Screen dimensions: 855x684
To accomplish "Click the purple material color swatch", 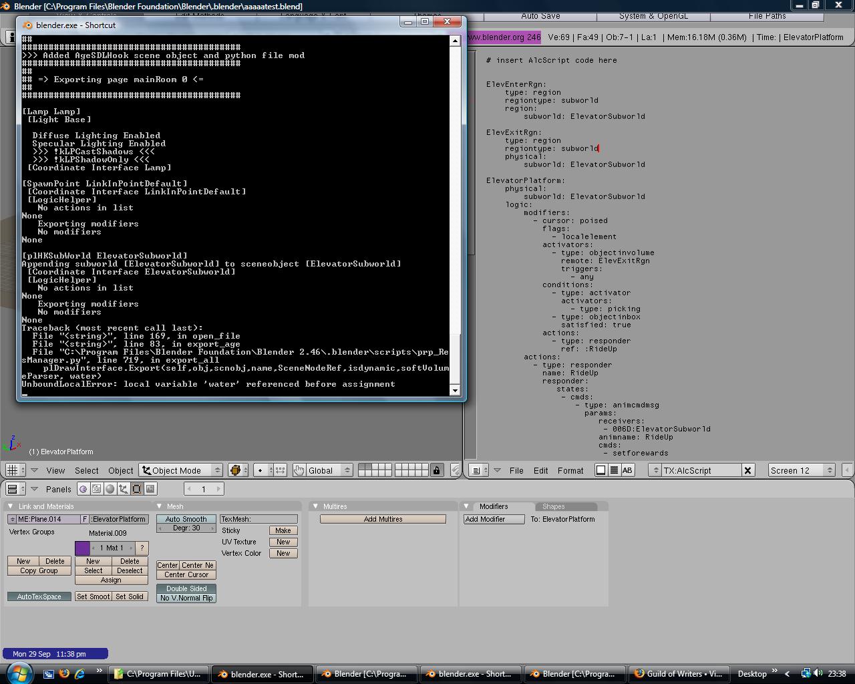I will (x=82, y=548).
